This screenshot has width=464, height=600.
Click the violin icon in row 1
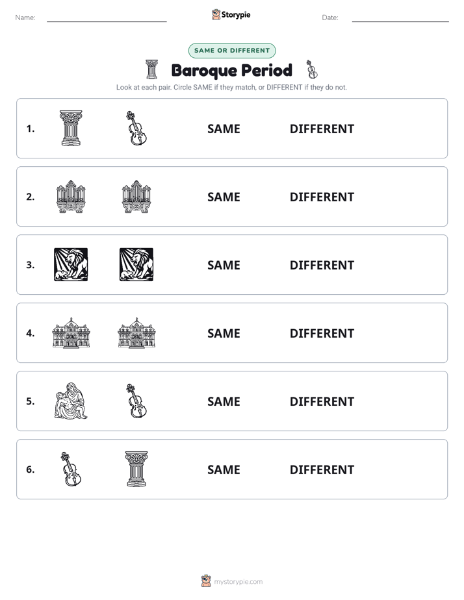[x=136, y=128]
